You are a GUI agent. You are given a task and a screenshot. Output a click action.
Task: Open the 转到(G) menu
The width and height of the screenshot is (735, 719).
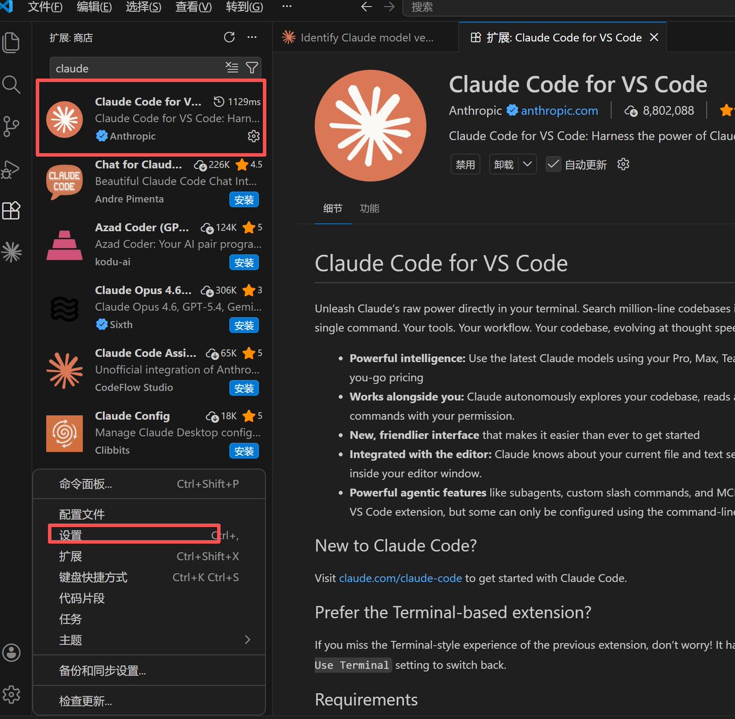tap(244, 7)
